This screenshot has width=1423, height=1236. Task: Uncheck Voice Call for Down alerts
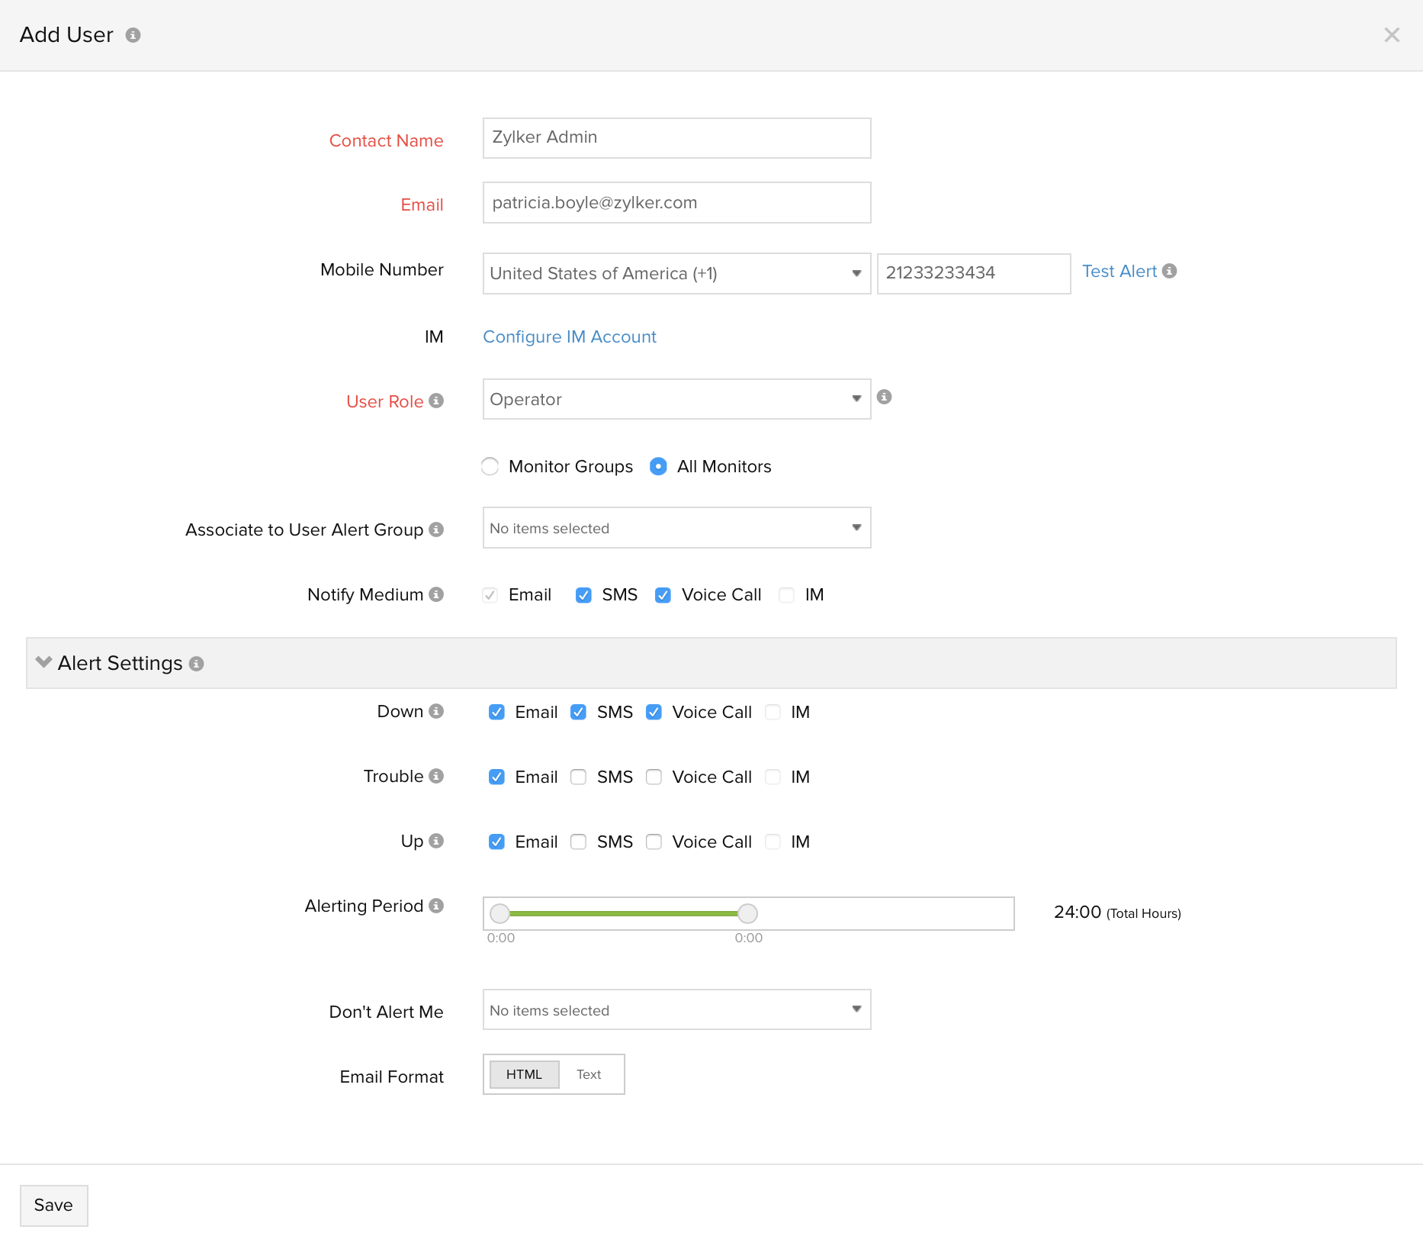(654, 712)
